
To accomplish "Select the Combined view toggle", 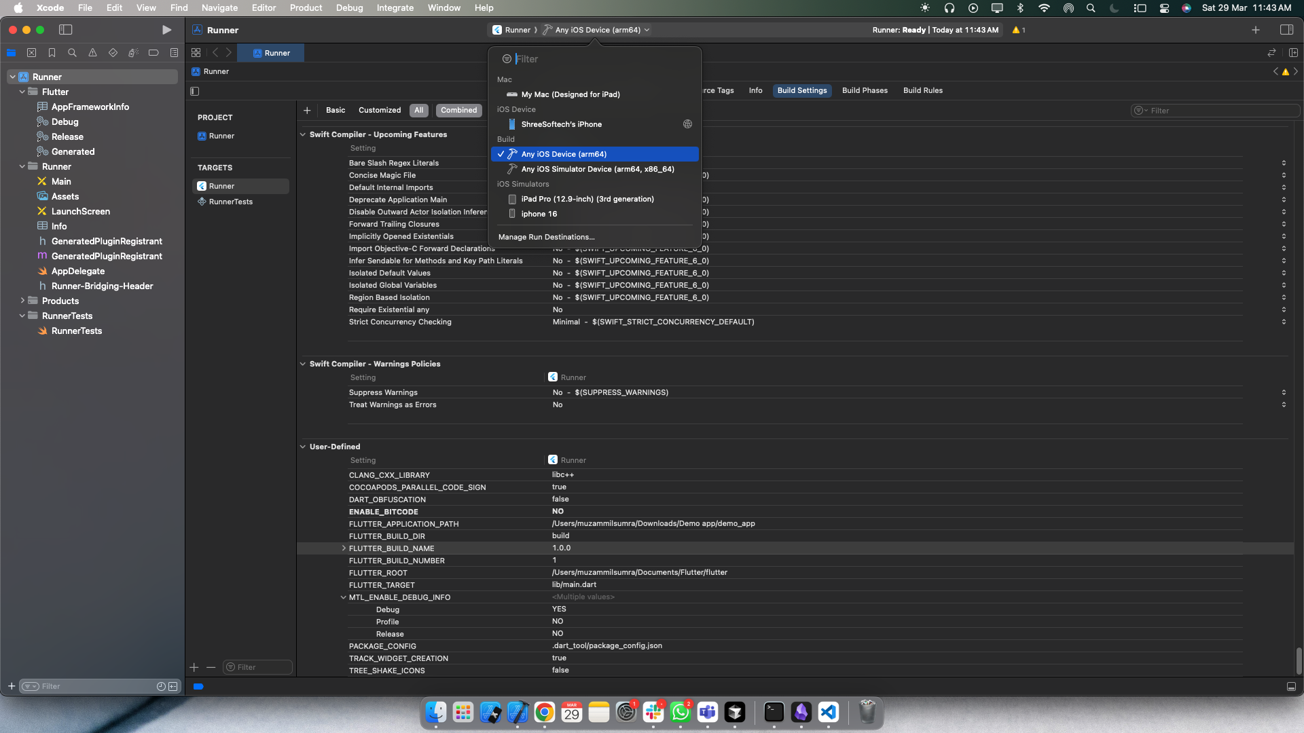I will click(x=458, y=111).
